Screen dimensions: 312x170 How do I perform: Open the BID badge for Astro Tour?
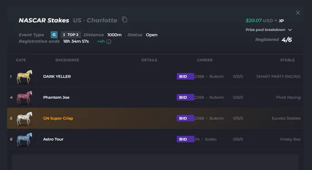pos(185,139)
